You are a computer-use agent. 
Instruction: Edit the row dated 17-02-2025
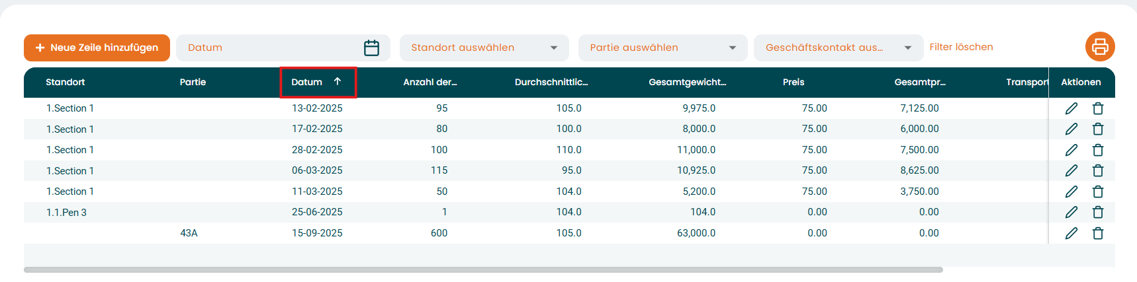(x=1071, y=129)
